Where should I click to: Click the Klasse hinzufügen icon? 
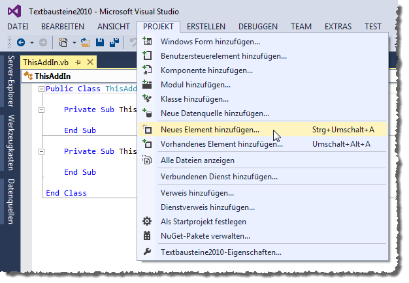147,98
